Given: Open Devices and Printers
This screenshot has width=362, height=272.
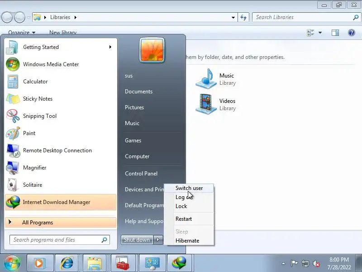Looking at the screenshot, I should point(144,189).
